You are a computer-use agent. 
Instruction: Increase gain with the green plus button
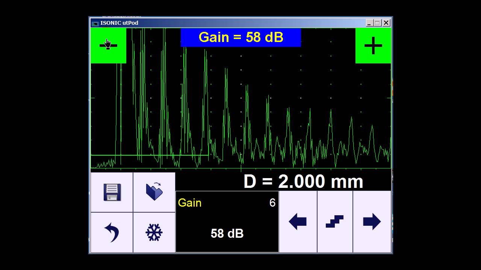(373, 46)
